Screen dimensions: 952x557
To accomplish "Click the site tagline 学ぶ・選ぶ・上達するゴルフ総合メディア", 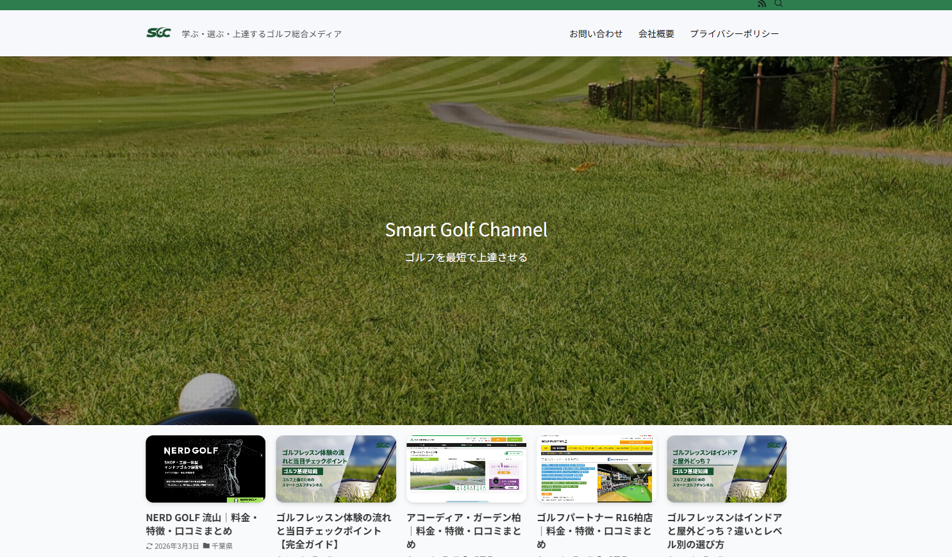I will 262,34.
